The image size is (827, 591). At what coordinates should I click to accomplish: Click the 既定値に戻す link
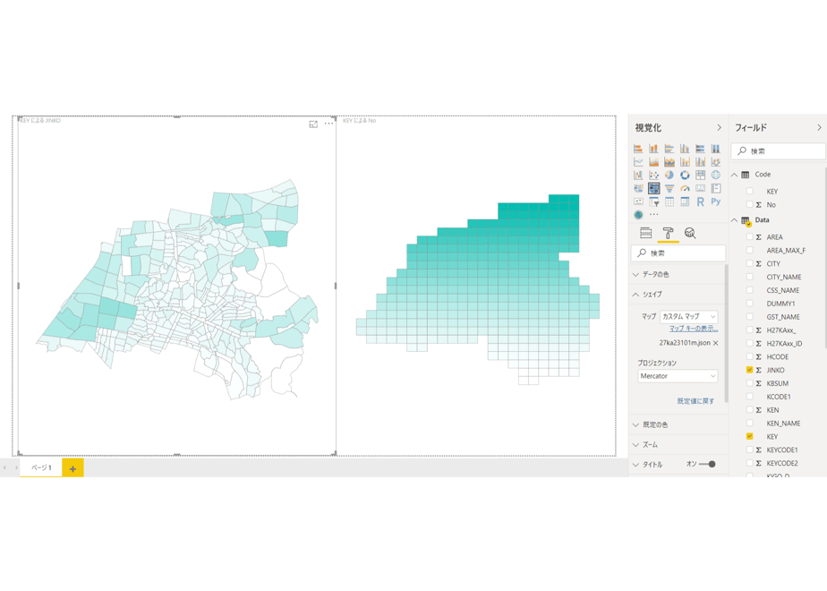pos(695,401)
